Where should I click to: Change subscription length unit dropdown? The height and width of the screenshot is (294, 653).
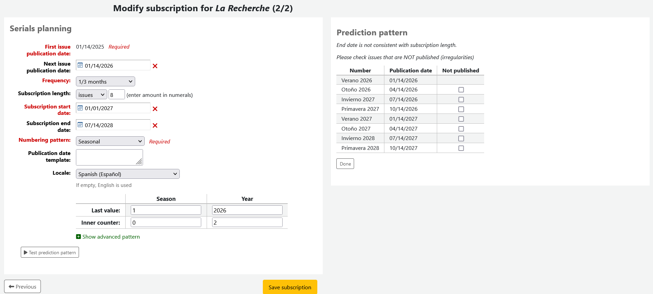click(x=91, y=95)
